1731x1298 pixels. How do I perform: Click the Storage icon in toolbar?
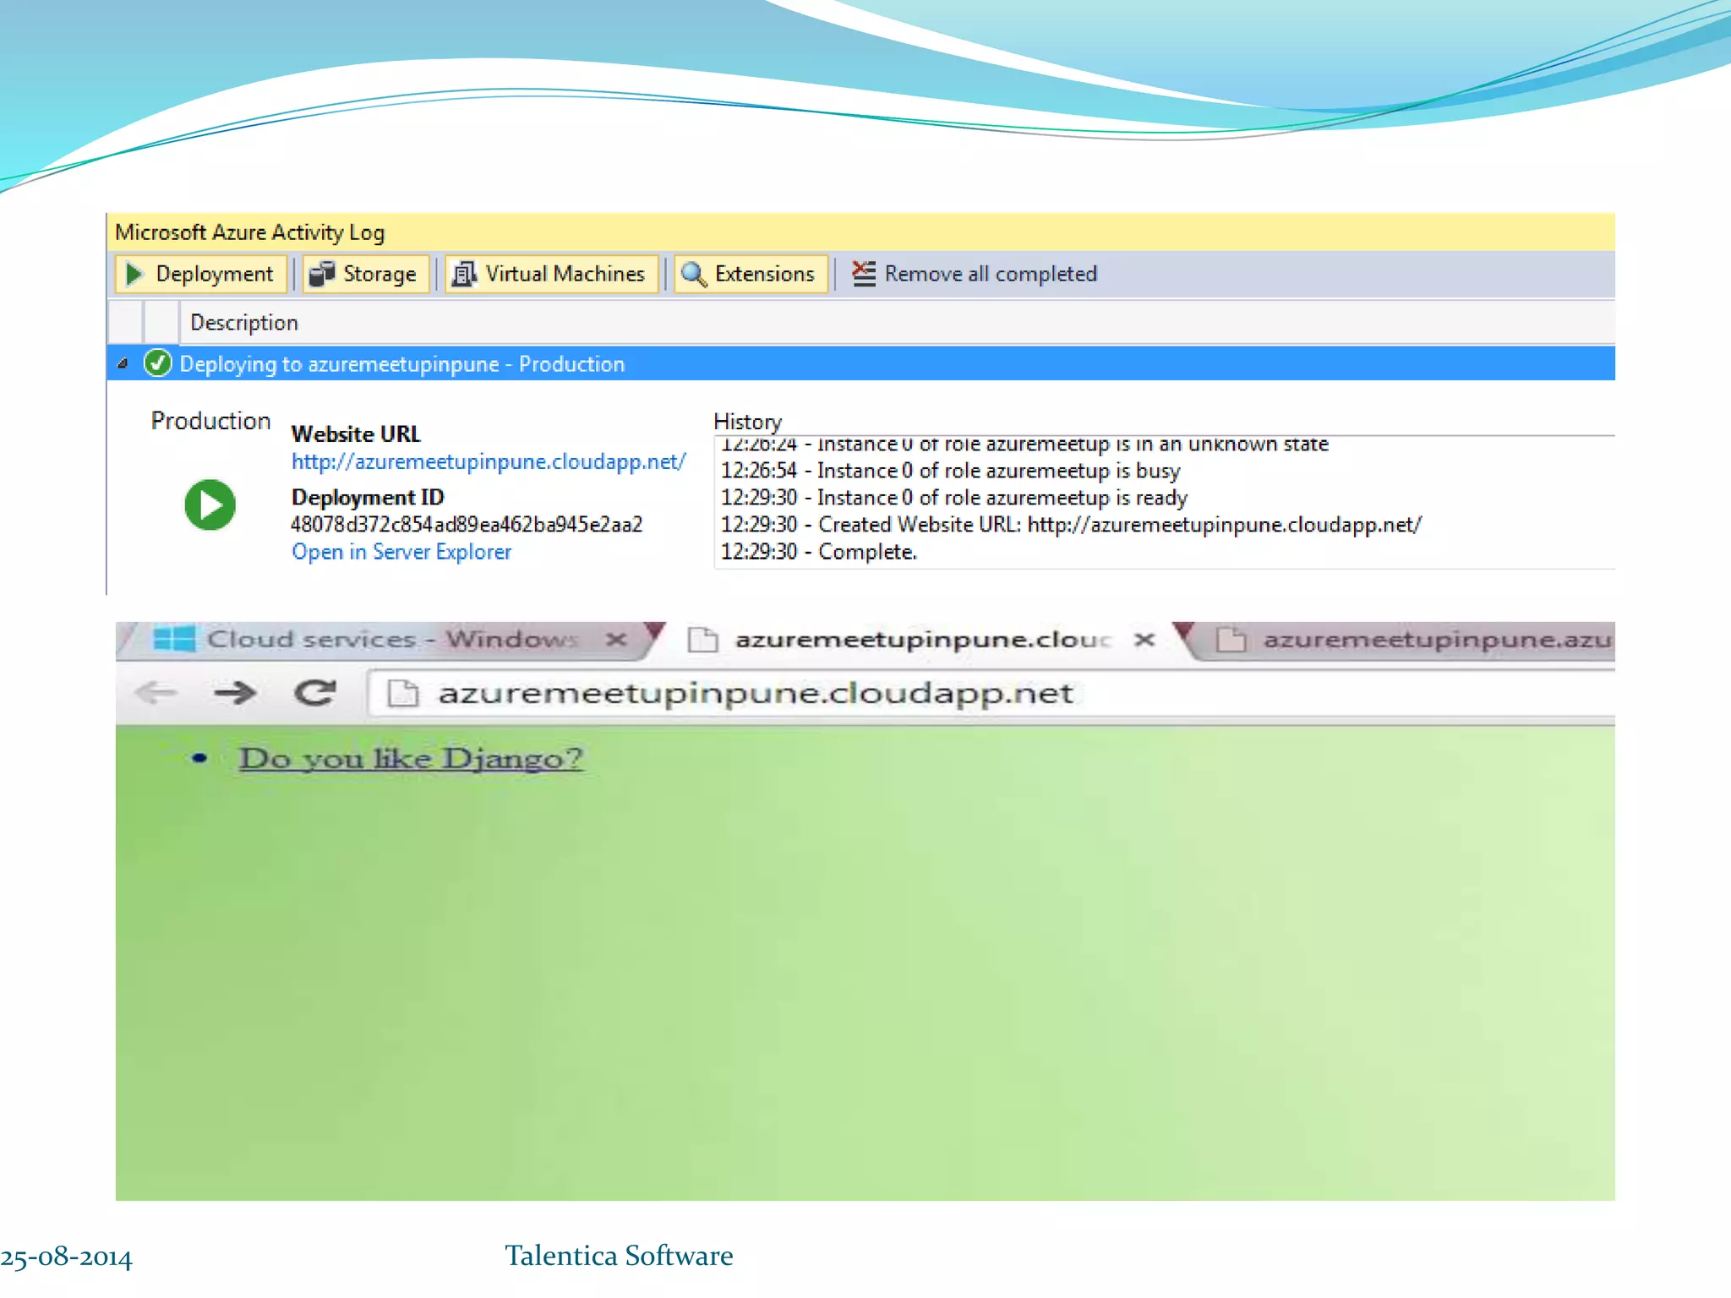point(322,274)
